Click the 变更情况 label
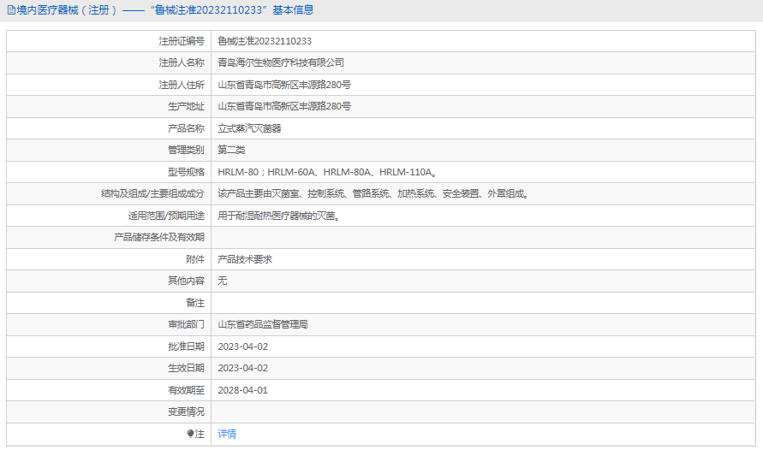Image resolution: width=763 pixels, height=450 pixels. point(186,412)
